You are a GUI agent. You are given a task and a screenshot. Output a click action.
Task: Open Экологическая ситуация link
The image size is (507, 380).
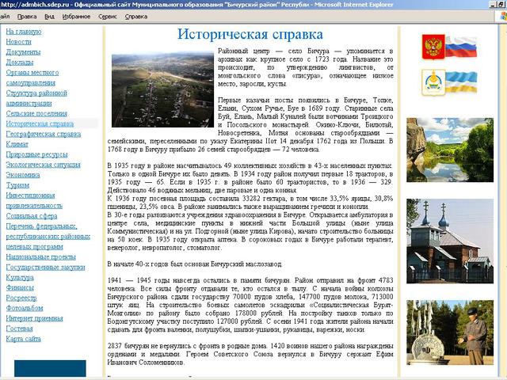coord(43,165)
